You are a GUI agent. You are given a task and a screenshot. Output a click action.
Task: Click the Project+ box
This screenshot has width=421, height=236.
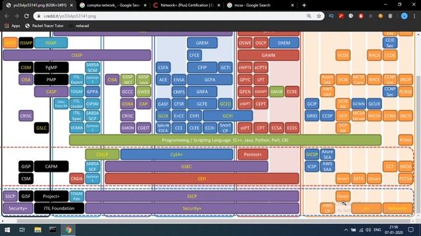[x=51, y=196]
